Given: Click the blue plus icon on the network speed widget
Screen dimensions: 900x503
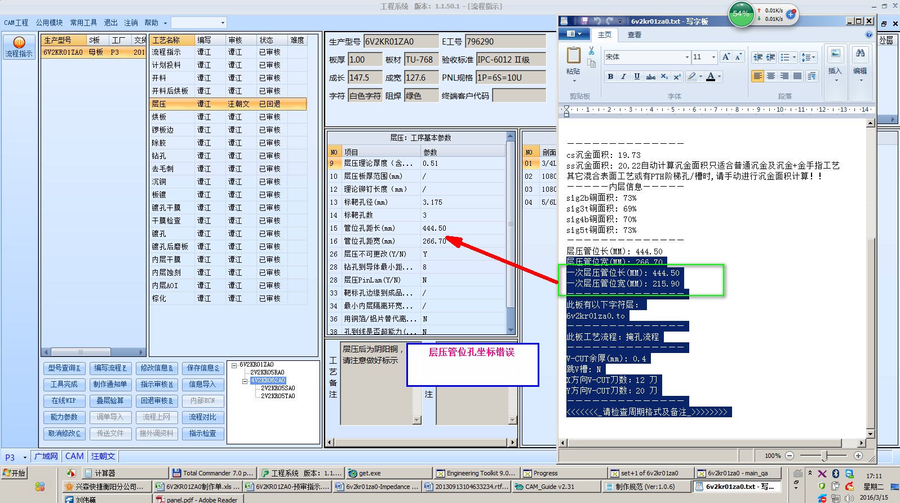Looking at the screenshot, I should [791, 15].
